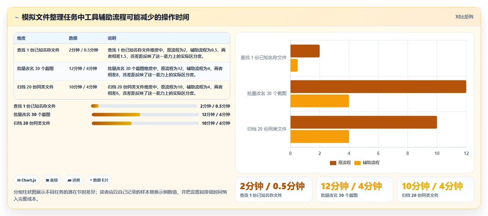Click the 说明 column header
488x216 pixels.
click(x=112, y=38)
